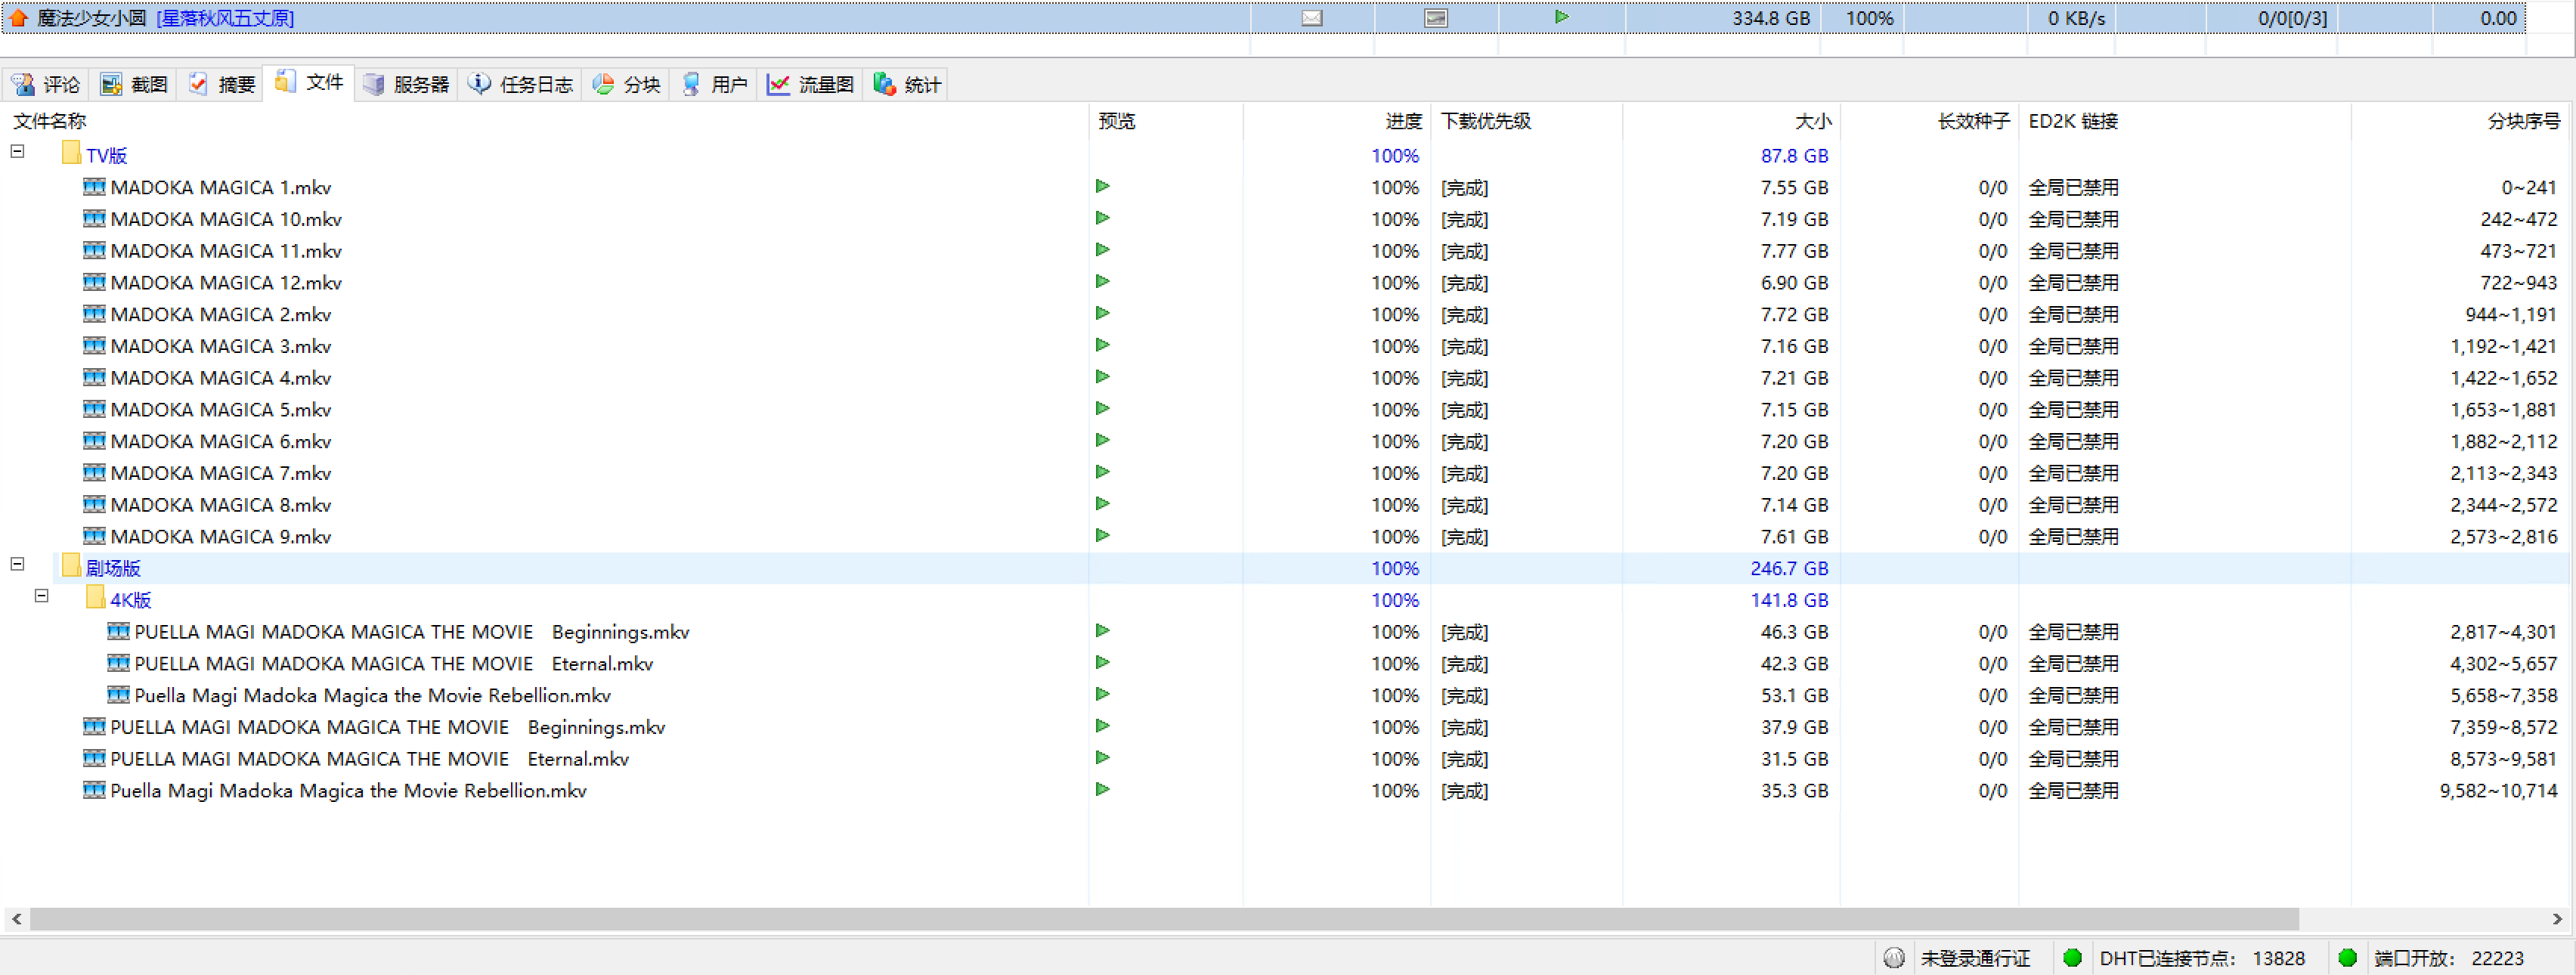The height and width of the screenshot is (975, 2576).
Task: Select the 剧场版 folder name
Action: (x=112, y=568)
